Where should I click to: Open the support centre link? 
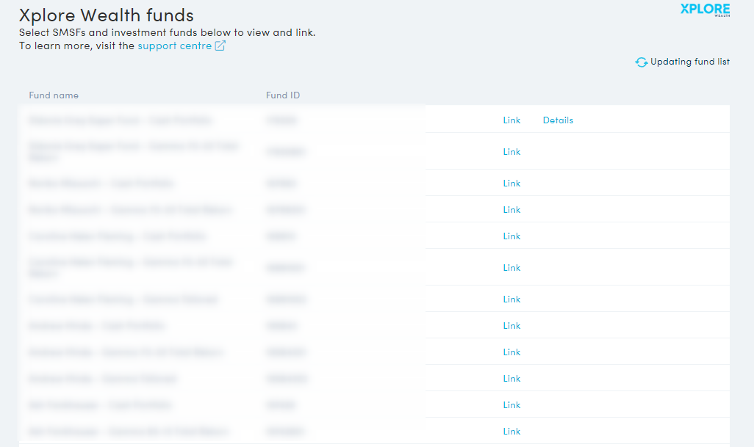(175, 46)
